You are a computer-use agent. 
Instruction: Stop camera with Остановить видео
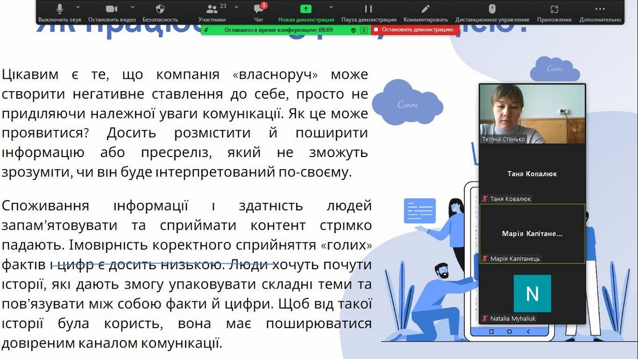click(x=112, y=13)
